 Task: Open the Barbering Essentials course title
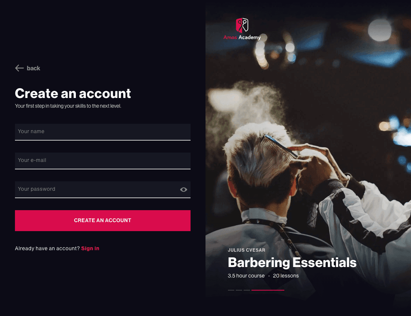[292, 263]
